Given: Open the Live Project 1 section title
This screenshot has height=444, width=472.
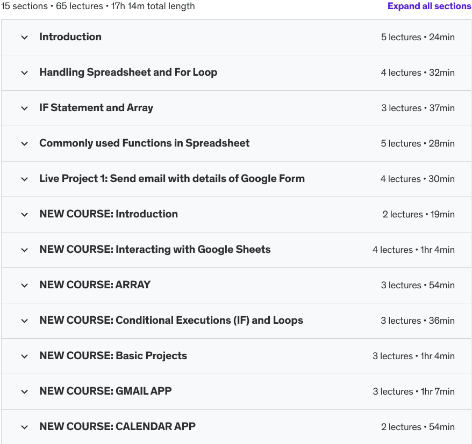Looking at the screenshot, I should tap(172, 179).
